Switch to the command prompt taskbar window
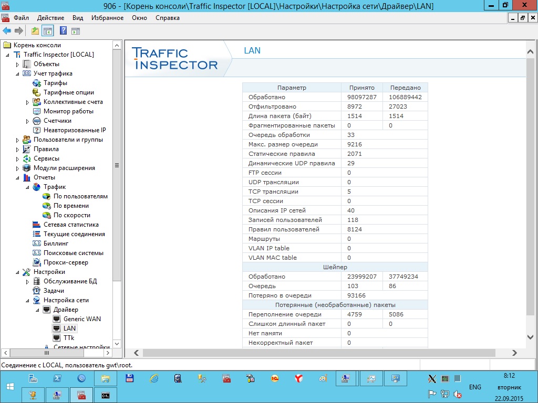Viewport: 538px width, 403px height. [105, 395]
